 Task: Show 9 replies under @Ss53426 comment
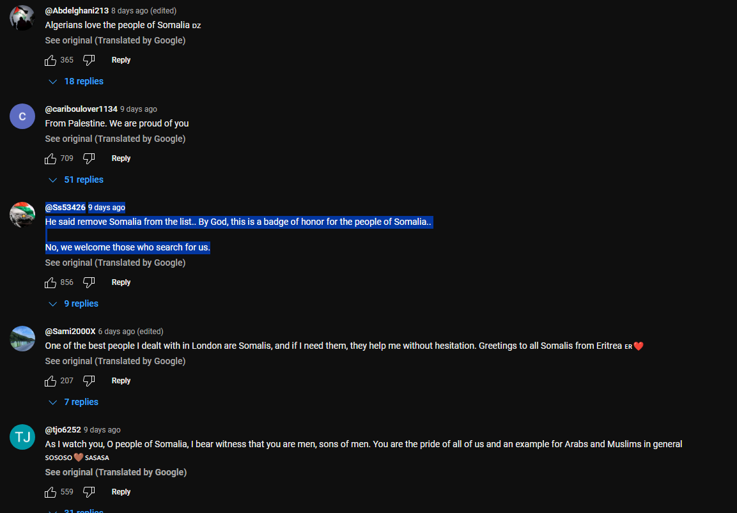click(74, 304)
